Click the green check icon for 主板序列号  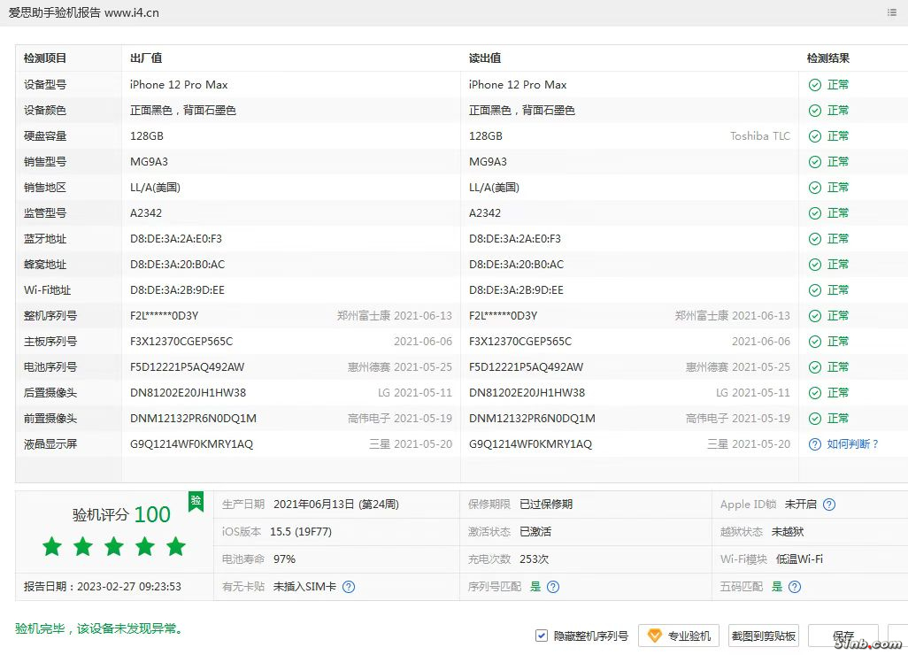(x=815, y=342)
